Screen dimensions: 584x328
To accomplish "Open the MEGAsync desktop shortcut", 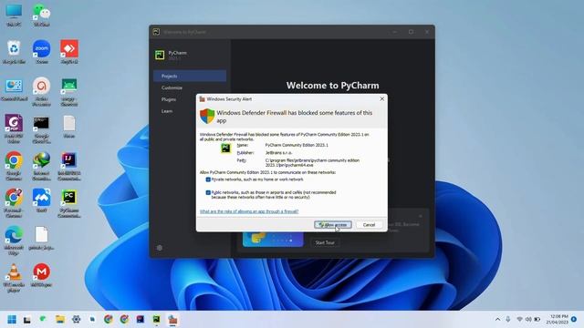I will coord(41,275).
